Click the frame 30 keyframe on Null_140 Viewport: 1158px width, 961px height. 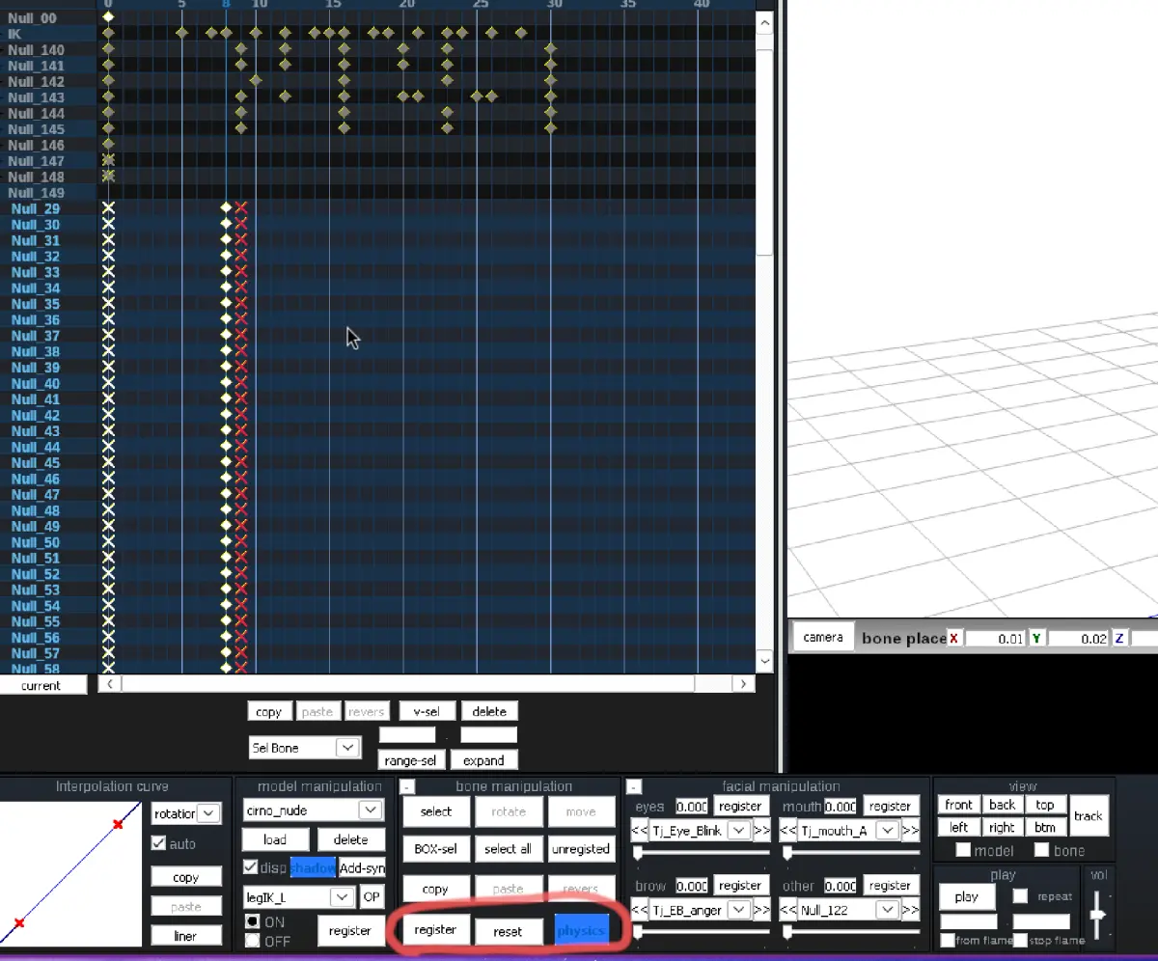(x=550, y=49)
